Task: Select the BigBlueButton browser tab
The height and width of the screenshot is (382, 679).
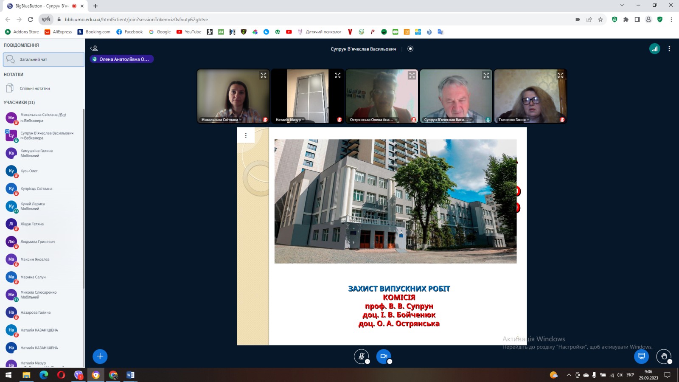Action: point(42,6)
